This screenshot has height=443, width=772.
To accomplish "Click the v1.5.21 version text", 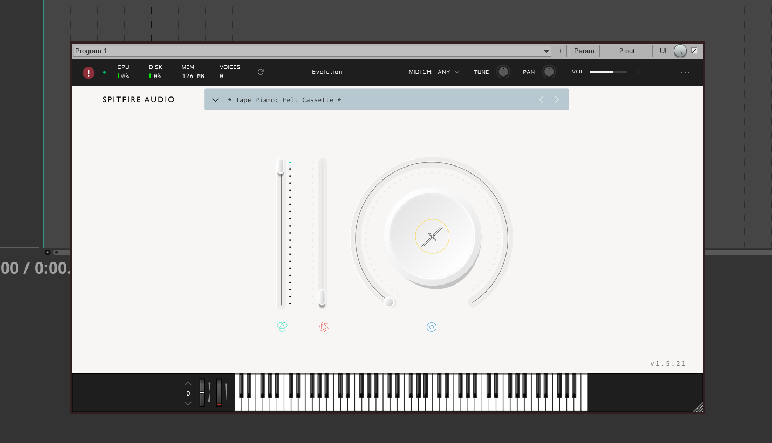I will pos(668,364).
